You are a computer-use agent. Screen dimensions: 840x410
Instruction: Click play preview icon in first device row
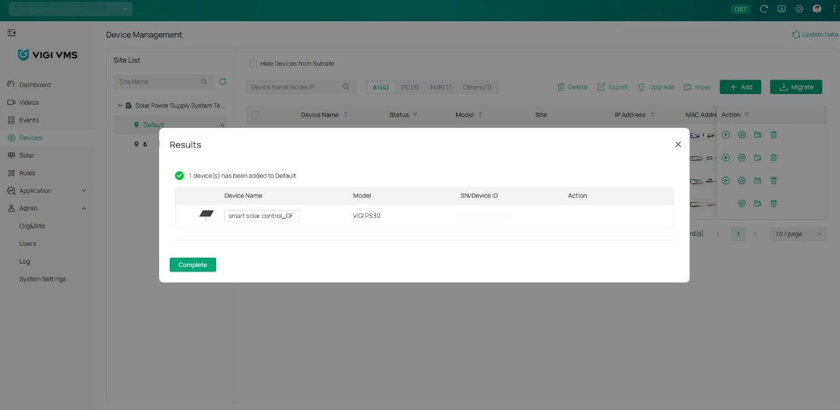(726, 134)
